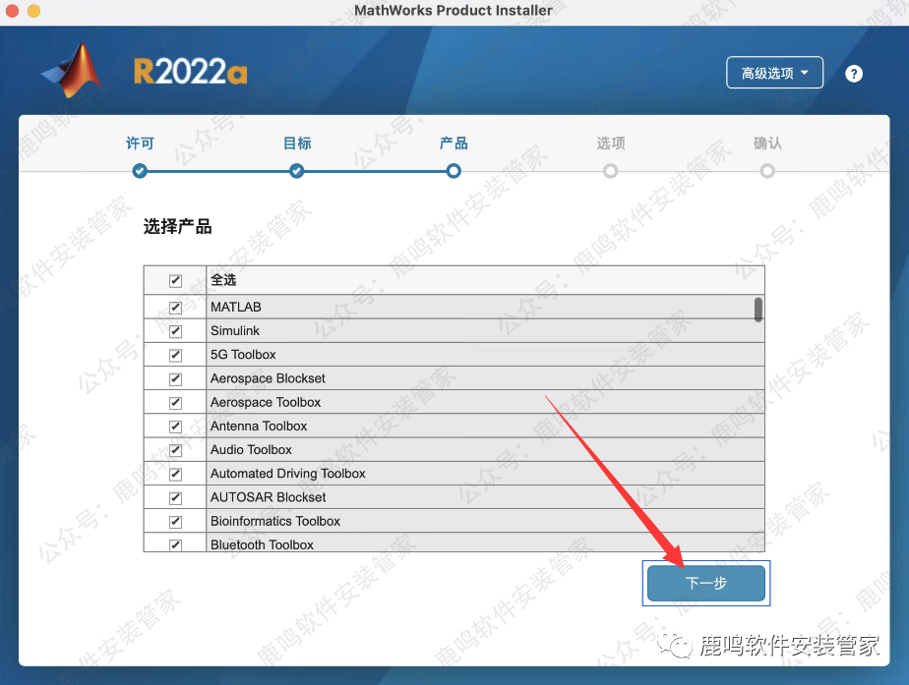Viewport: 909px width, 685px height.
Task: Uncheck the Antenna Toolbox checkbox
Action: [x=176, y=427]
